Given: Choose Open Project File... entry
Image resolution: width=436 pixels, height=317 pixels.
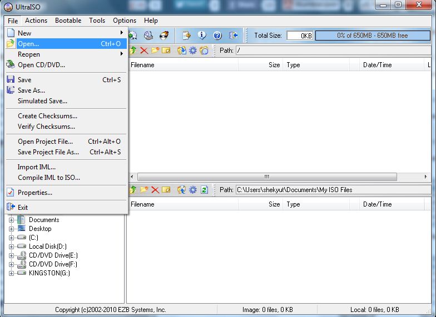Looking at the screenshot, I should point(66,141).
